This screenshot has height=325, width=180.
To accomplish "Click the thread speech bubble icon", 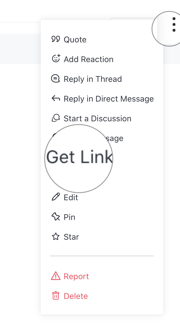I will pyautogui.click(x=55, y=79).
